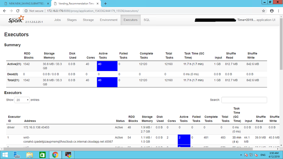This screenshot has width=283, height=159.
Task: Open a new tab with plus button
Action: (105, 4)
